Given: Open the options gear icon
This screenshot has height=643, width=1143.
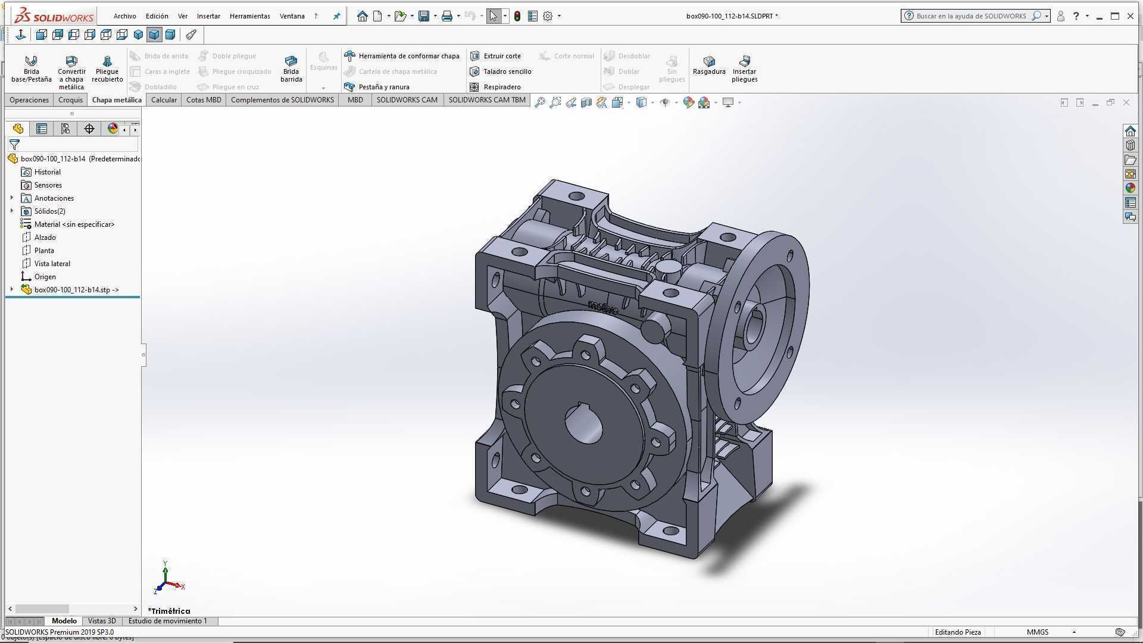Looking at the screenshot, I should 548,16.
